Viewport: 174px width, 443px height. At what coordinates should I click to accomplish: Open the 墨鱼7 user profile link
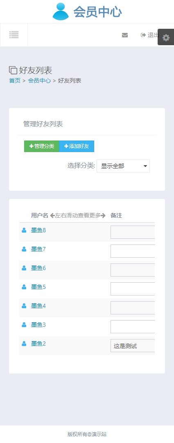(38, 249)
